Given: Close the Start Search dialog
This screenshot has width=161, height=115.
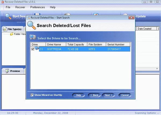Looking at the screenshot, I should click(x=131, y=18).
